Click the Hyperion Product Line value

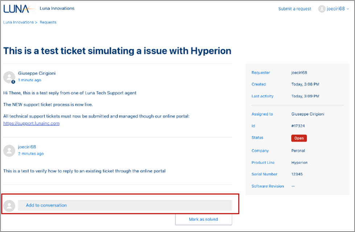tap(299, 162)
